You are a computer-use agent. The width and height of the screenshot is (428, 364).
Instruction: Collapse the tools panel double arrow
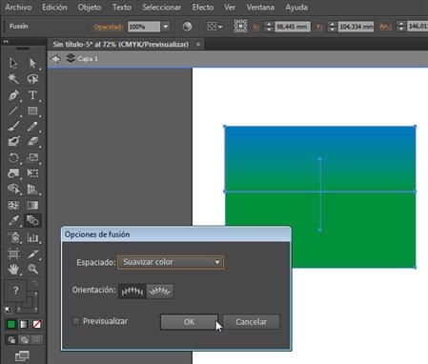[6, 41]
